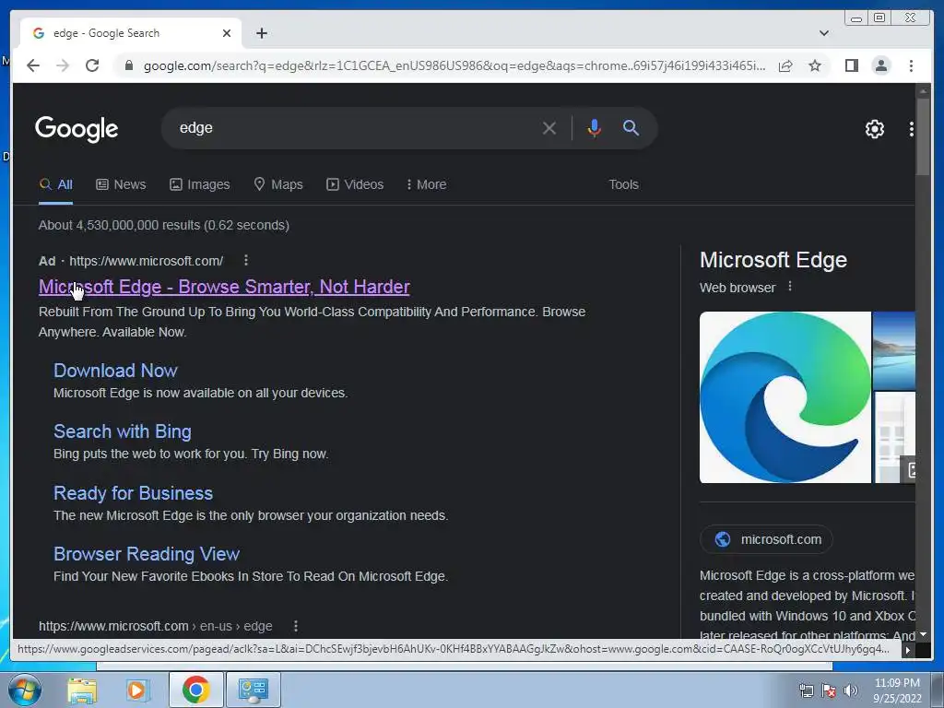Expand the tab search chevron
The width and height of the screenshot is (944, 708).
click(x=823, y=33)
